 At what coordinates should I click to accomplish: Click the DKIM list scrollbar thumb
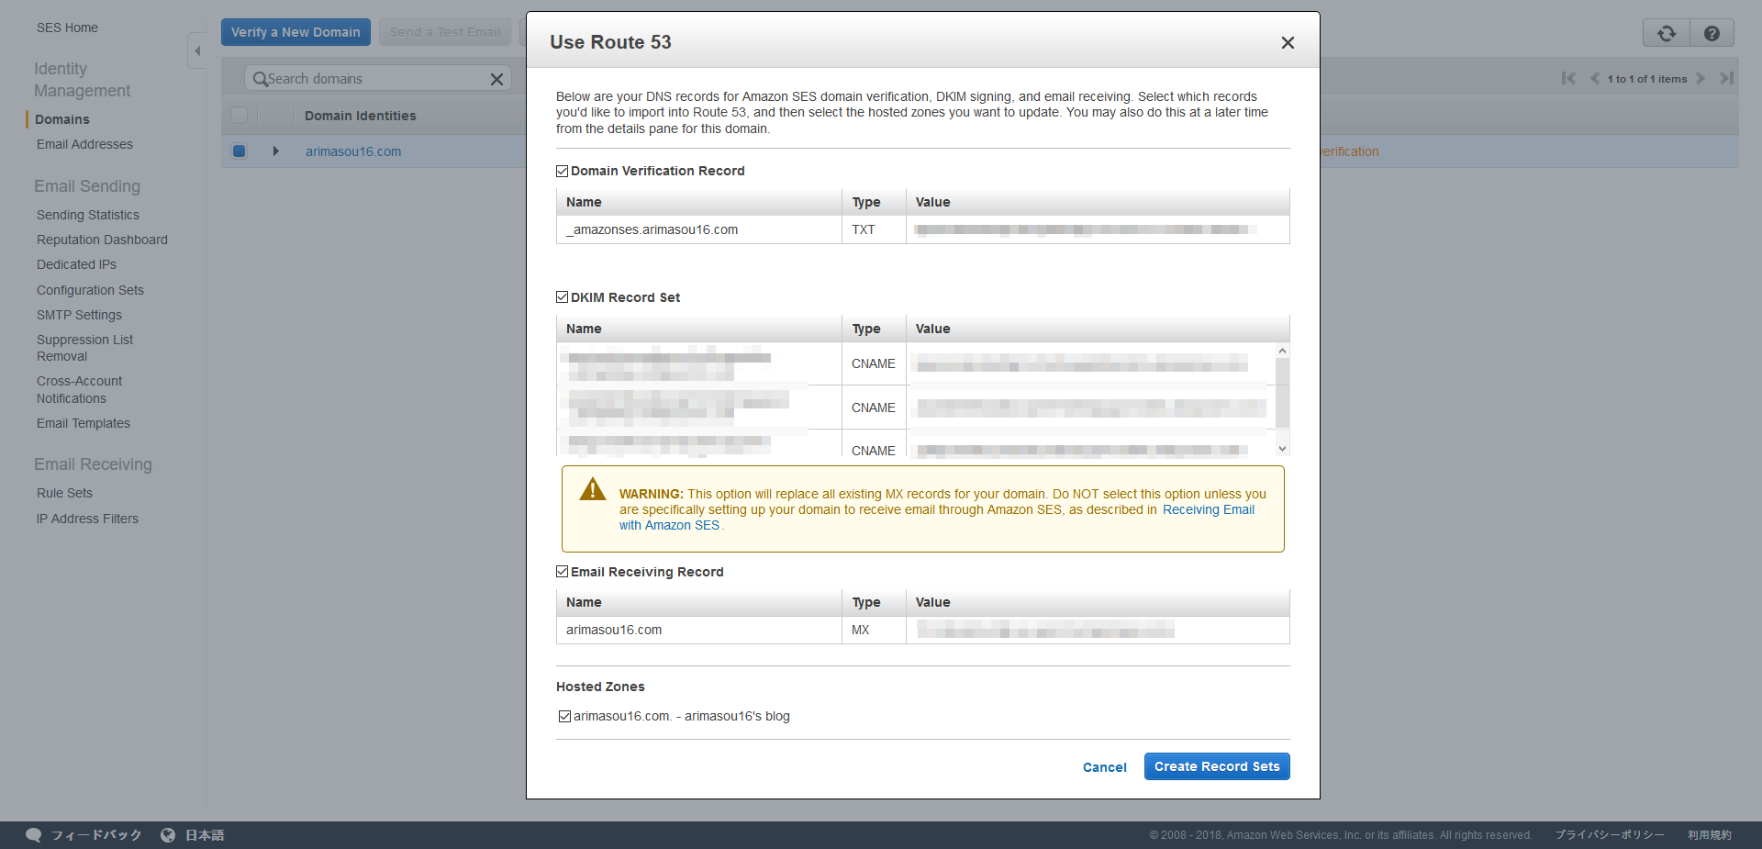pos(1282,393)
